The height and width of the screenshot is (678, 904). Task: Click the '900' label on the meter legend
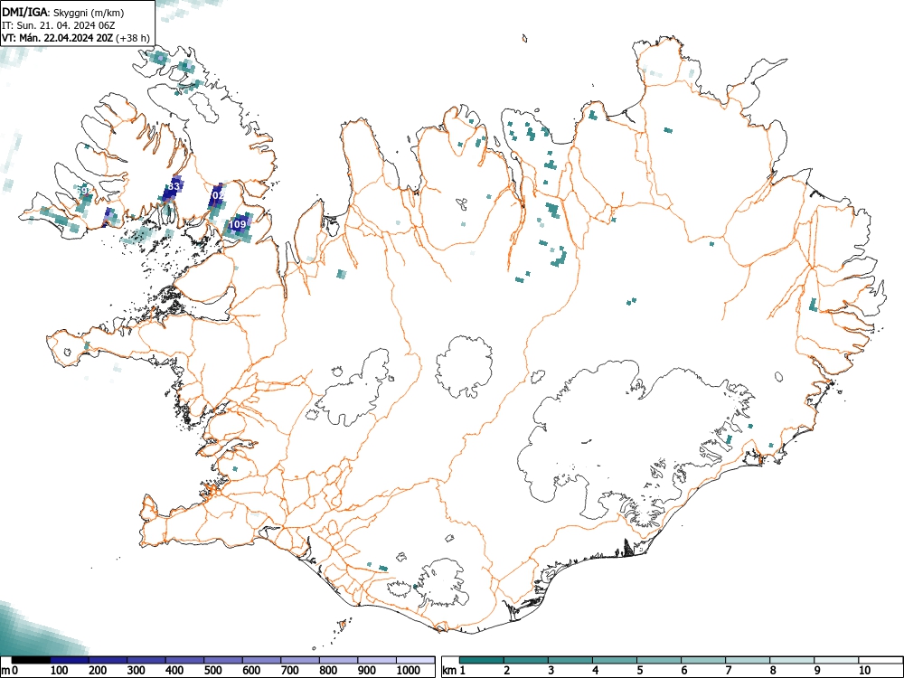pos(367,671)
